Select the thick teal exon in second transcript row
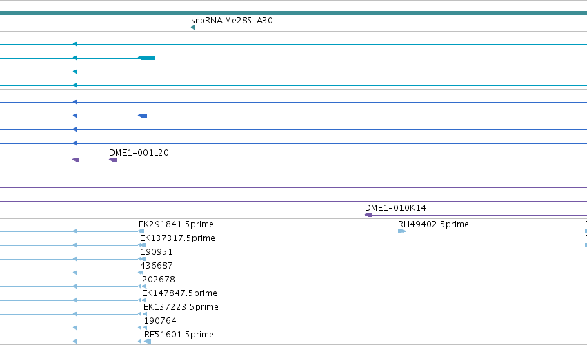This screenshot has width=587, height=345. coord(146,58)
